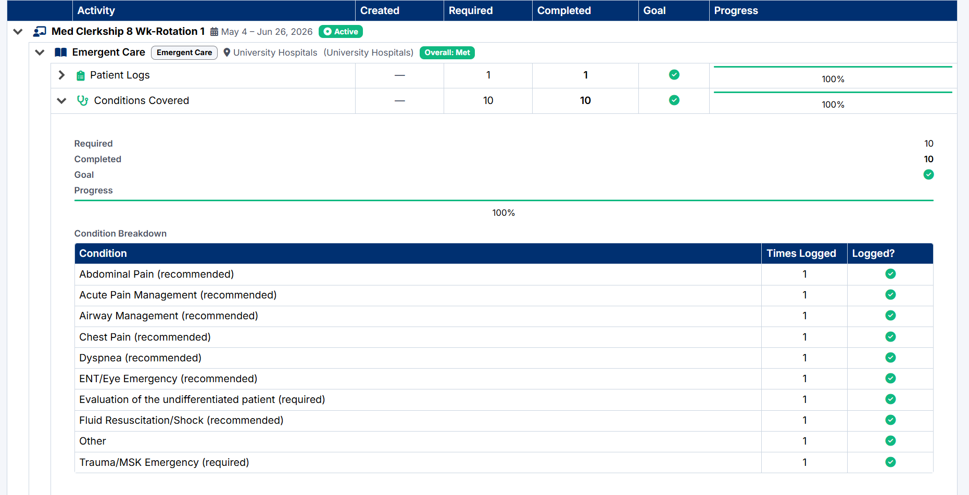Viewport: 969px width, 495px height.
Task: Click the Patient Logs 100% progress bar
Action: coord(833,67)
